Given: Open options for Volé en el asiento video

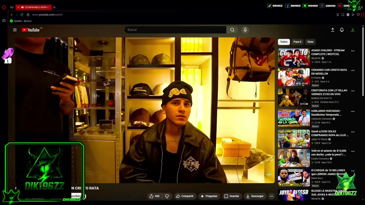Looking at the screenshot, I should pyautogui.click(x=353, y=151).
